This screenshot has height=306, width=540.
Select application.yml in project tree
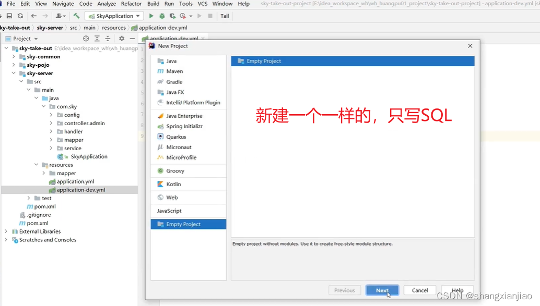(x=75, y=181)
